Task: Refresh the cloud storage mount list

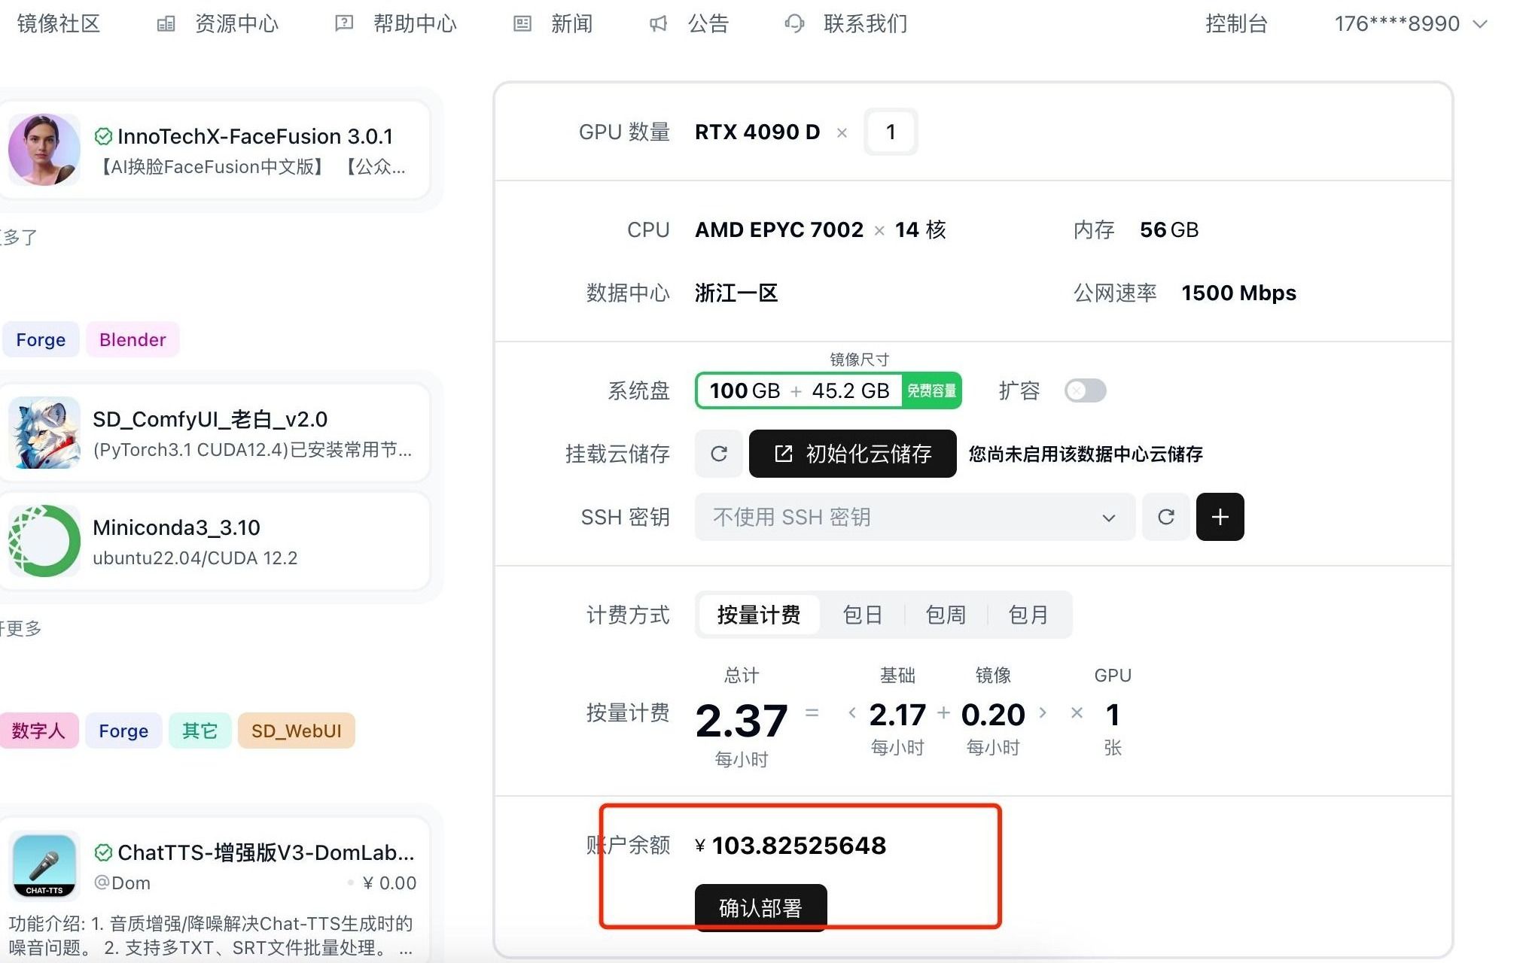Action: tap(719, 454)
